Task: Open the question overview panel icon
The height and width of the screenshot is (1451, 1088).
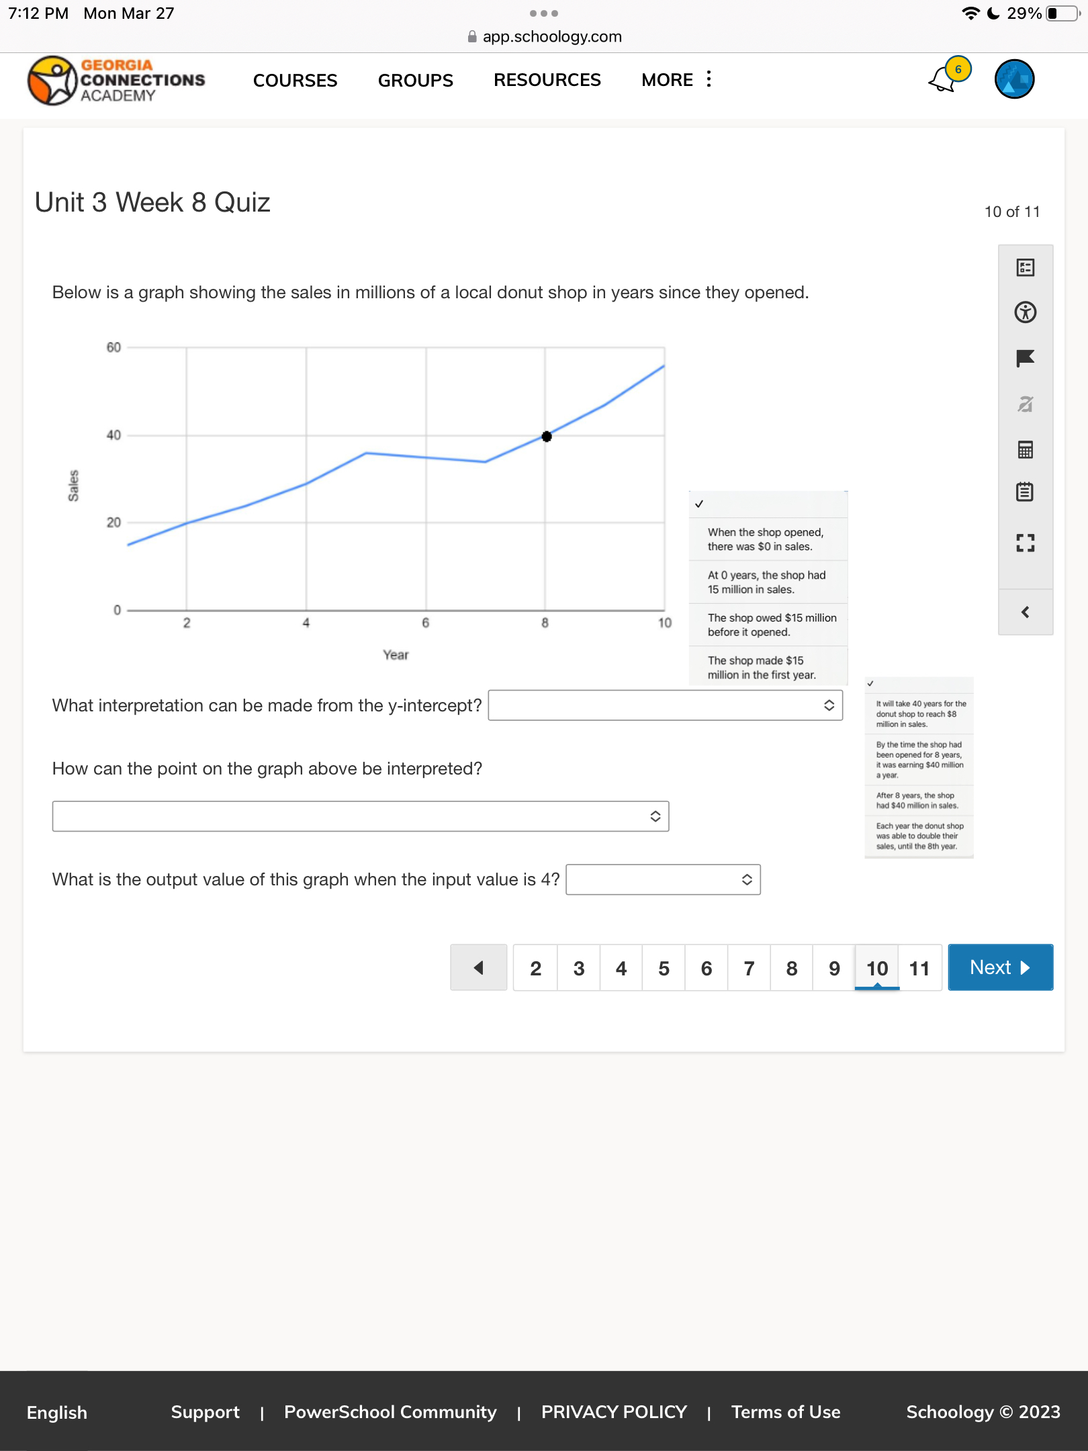Action: pyautogui.click(x=1024, y=267)
